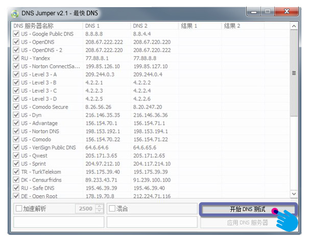Start the test with 开始 DNS 测试 button
Image resolution: width=309 pixels, height=242 pixels.
(x=248, y=209)
